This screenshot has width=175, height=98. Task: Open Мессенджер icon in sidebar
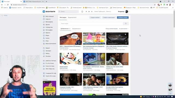click(x=44, y=22)
